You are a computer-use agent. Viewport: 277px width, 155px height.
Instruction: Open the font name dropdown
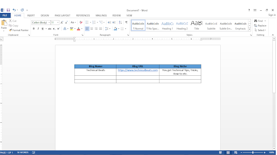point(49,22)
